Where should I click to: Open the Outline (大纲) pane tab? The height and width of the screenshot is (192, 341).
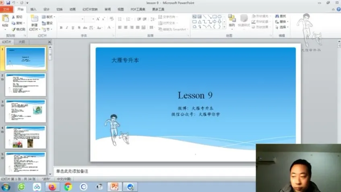(x=21, y=42)
